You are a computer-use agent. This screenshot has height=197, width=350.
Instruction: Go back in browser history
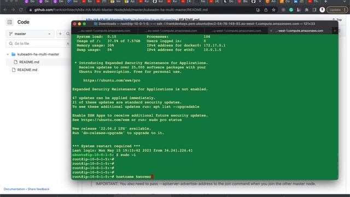coord(5,10)
